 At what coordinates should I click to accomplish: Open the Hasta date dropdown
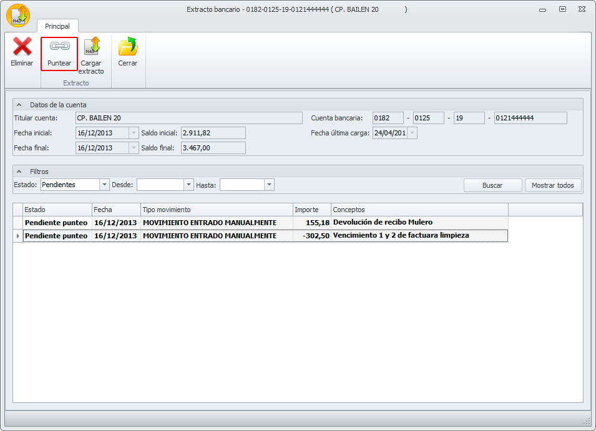click(x=269, y=185)
